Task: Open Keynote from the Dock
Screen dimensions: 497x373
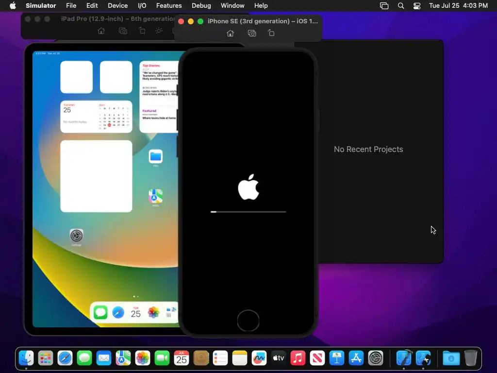Action: point(337,358)
